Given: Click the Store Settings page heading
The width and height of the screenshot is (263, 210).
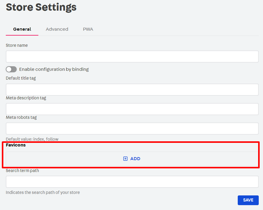Looking at the screenshot, I should pos(41,7).
